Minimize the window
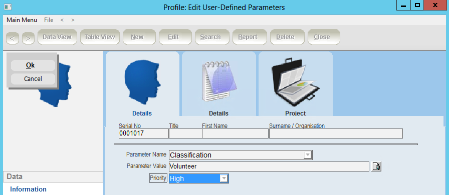The image size is (449, 195). pos(403,5)
